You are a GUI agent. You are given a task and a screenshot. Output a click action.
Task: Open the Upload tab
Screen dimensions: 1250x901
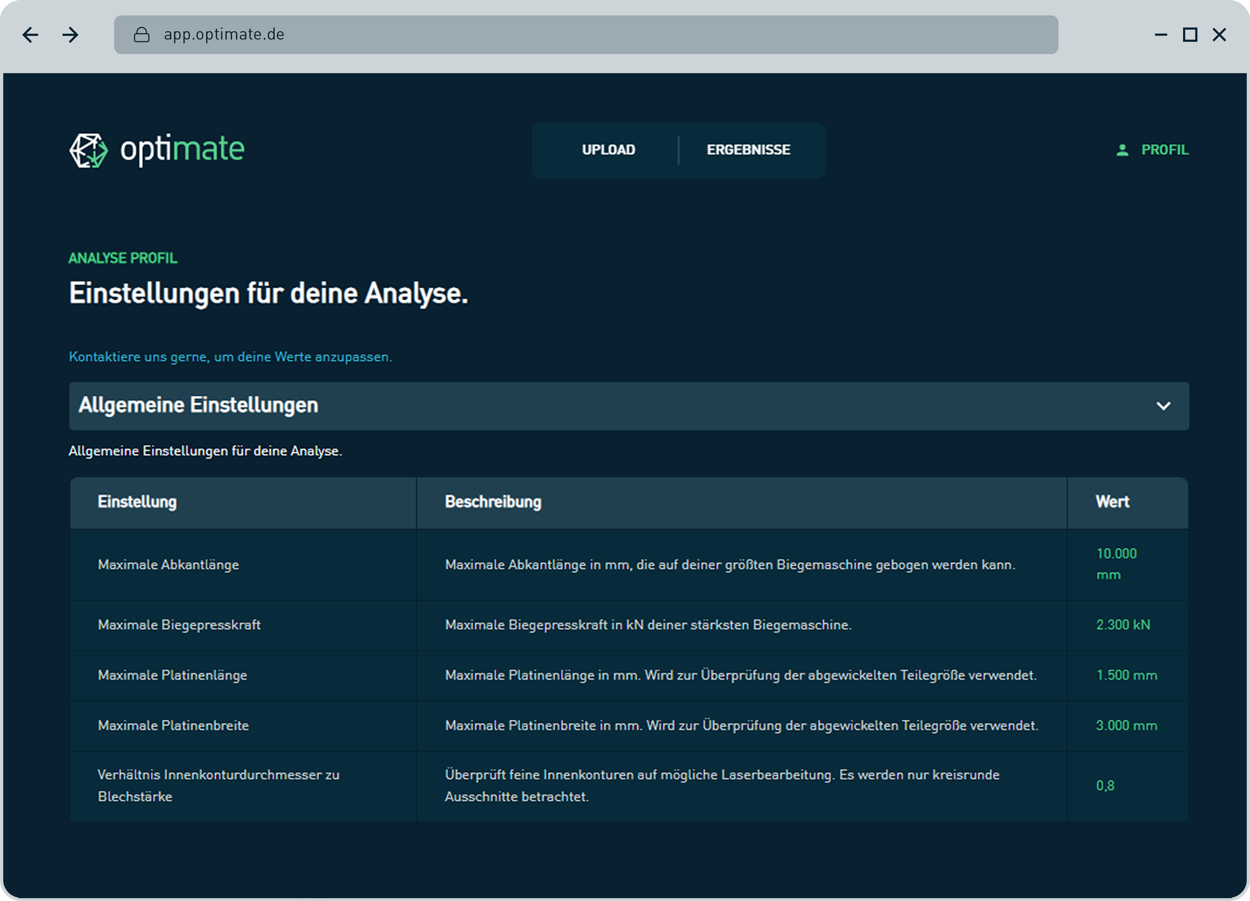point(608,150)
